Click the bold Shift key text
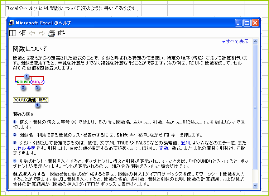The height and width of the screenshot is (196, 269). coord(122,135)
